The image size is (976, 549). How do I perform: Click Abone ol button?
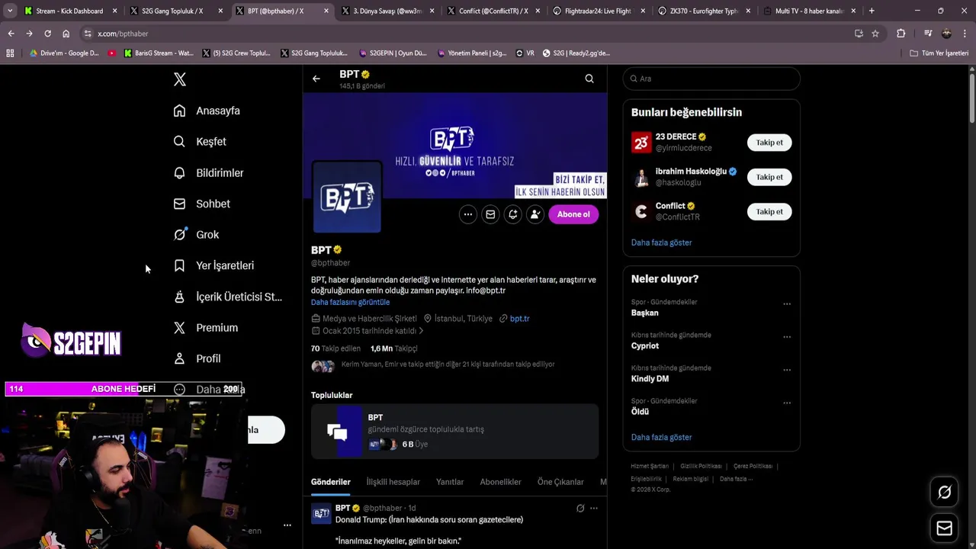click(573, 214)
